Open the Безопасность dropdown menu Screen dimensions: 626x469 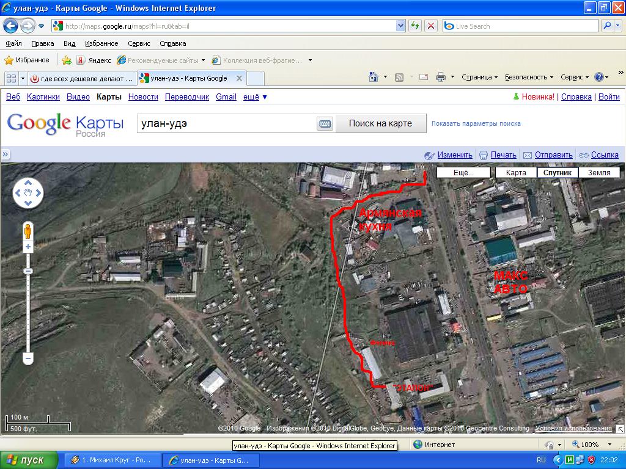click(528, 77)
